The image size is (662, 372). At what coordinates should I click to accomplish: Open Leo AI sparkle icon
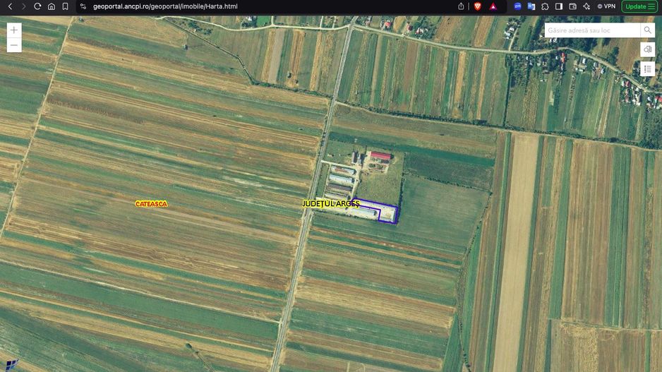[586, 6]
